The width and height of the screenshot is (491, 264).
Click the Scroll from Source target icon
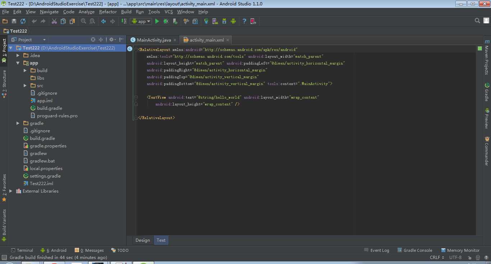tap(93, 39)
